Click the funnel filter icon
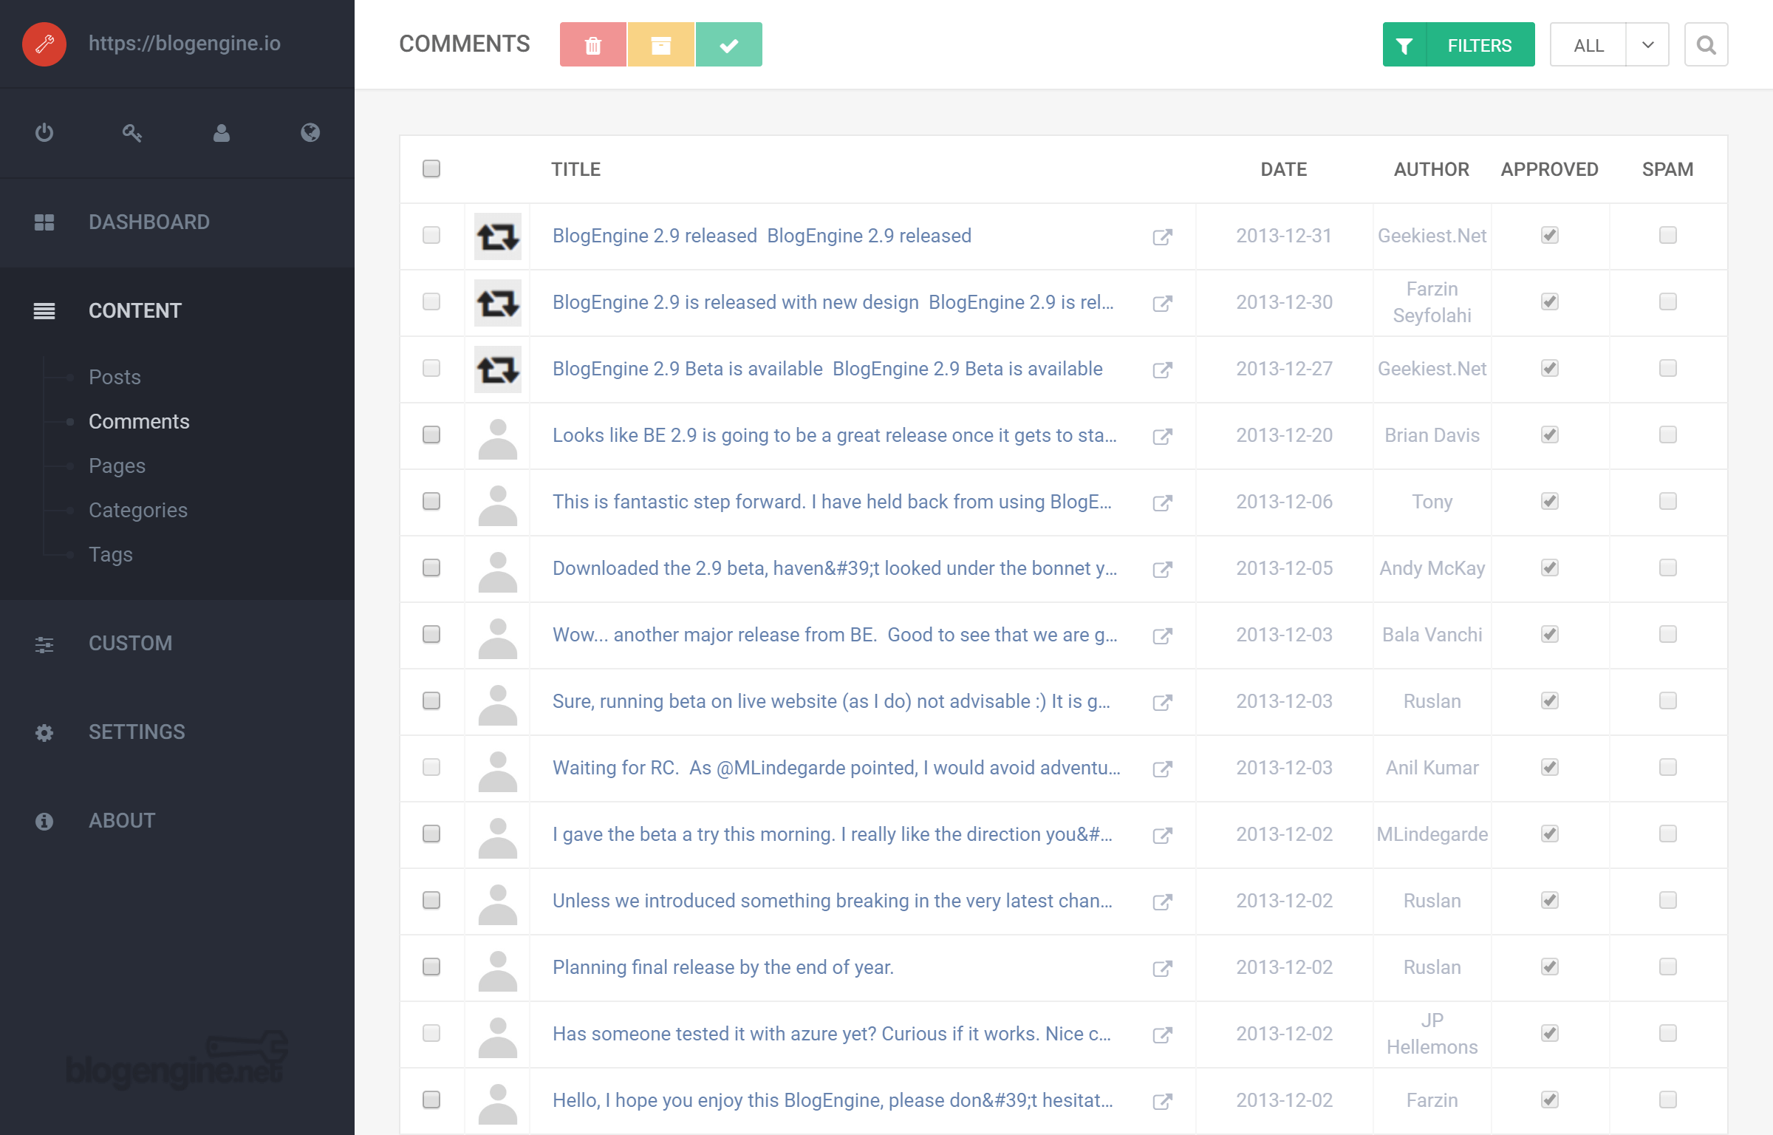The width and height of the screenshot is (1773, 1135). coord(1404,44)
